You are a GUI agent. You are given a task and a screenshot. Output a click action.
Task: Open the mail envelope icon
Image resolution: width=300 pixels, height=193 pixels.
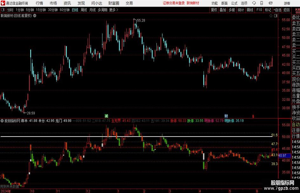(270, 3)
